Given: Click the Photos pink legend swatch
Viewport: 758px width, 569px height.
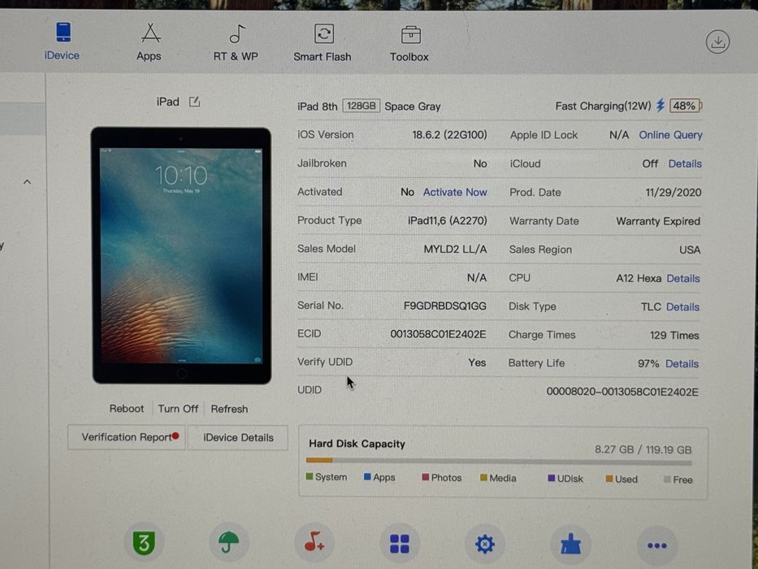Looking at the screenshot, I should point(426,478).
